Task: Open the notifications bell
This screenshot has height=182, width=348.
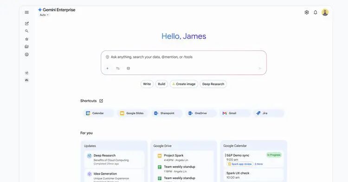Action: coord(316,12)
